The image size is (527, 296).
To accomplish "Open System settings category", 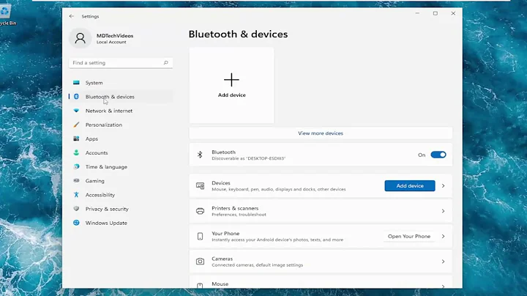I will click(x=121, y=82).
